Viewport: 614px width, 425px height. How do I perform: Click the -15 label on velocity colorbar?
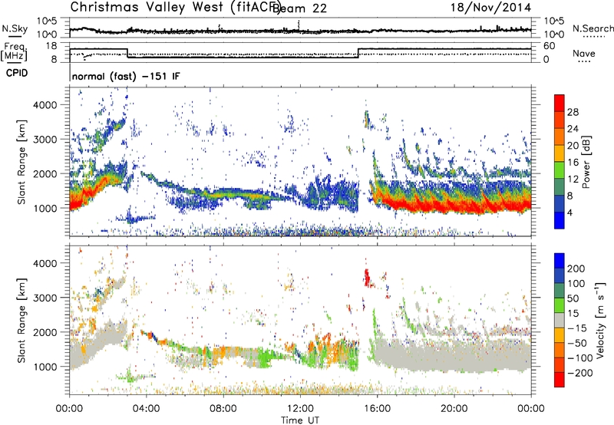tap(577, 328)
